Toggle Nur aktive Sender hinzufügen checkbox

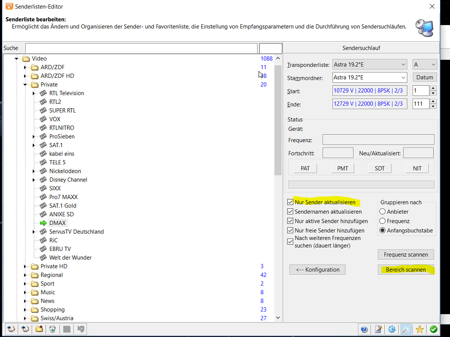tap(290, 221)
